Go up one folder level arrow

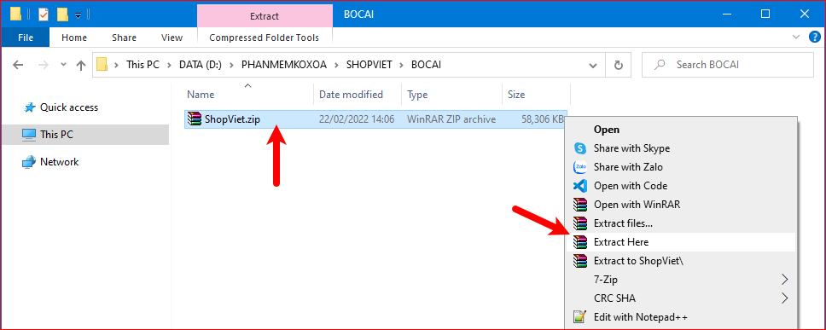[81, 66]
